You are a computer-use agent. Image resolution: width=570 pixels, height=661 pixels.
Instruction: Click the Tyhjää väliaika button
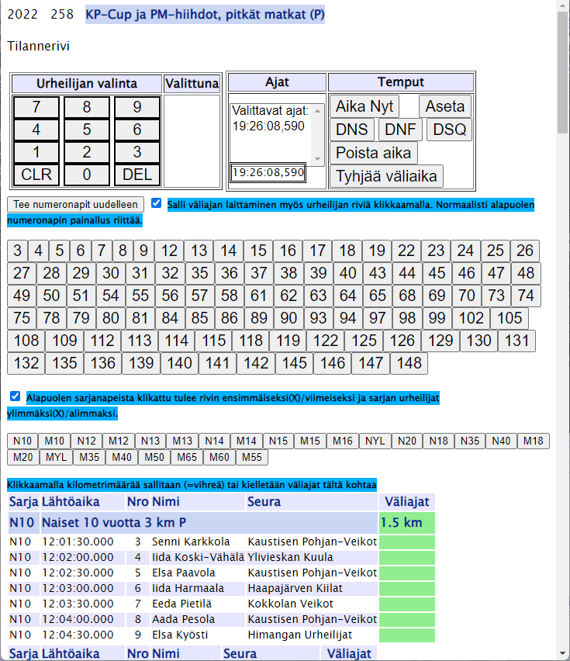[x=387, y=176]
